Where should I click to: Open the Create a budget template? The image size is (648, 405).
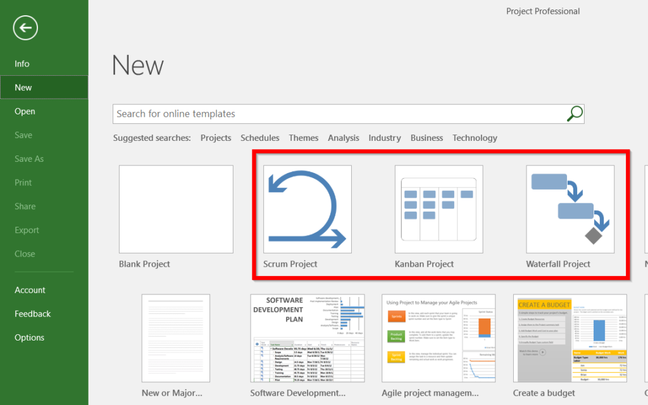(570, 338)
